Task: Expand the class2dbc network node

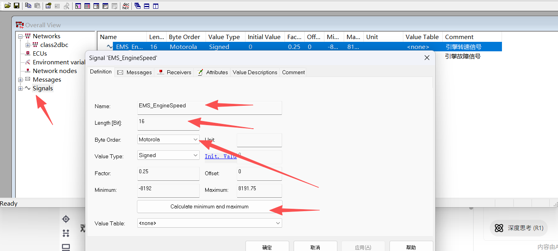Action: [x=28, y=45]
